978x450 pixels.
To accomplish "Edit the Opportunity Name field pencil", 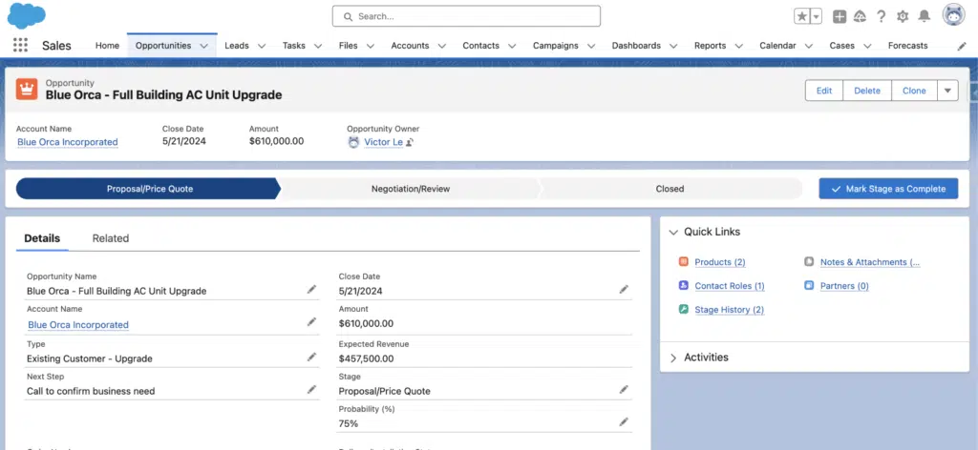I will (311, 290).
